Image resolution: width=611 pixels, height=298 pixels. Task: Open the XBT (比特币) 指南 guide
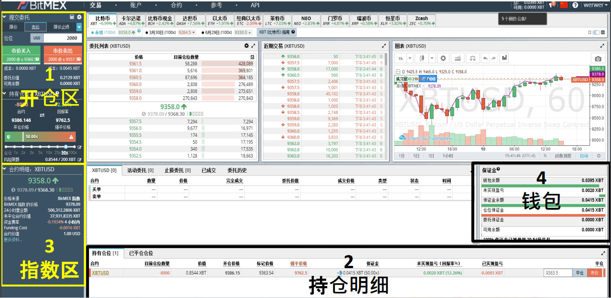tap(277, 32)
